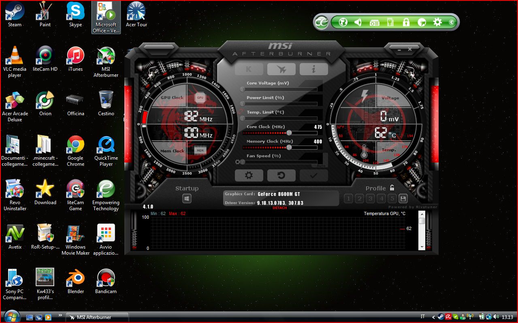Toggle the fan speed Auto button

[x=321, y=165]
